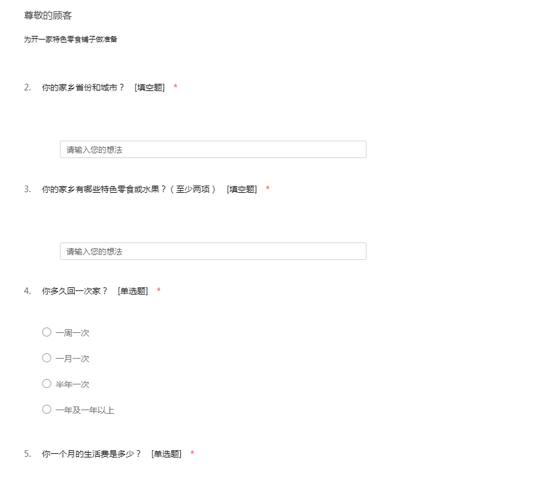539x479 pixels.
Task: Click the red required asterisk on question 5
Action: [192, 454]
